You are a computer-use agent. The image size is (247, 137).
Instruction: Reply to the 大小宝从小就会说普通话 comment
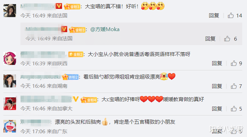tap(217, 63)
